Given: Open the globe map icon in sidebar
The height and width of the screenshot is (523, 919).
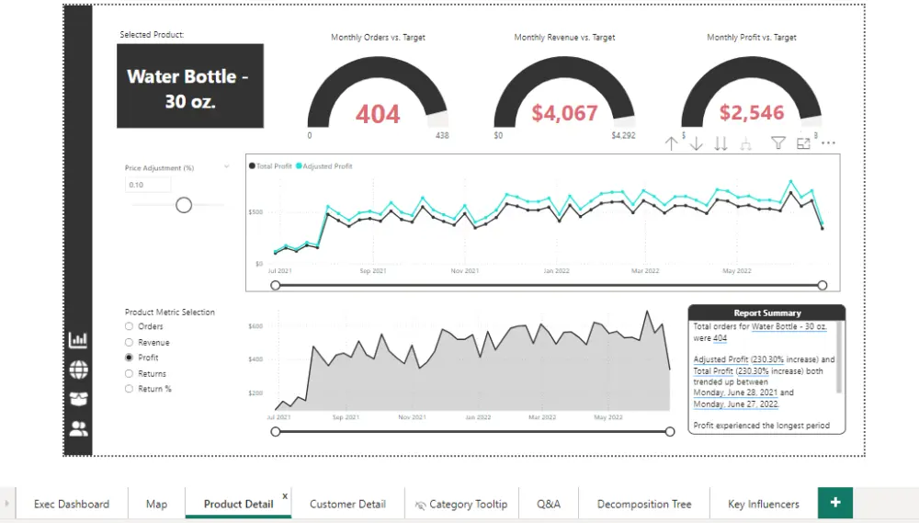Looking at the screenshot, I should click(78, 370).
